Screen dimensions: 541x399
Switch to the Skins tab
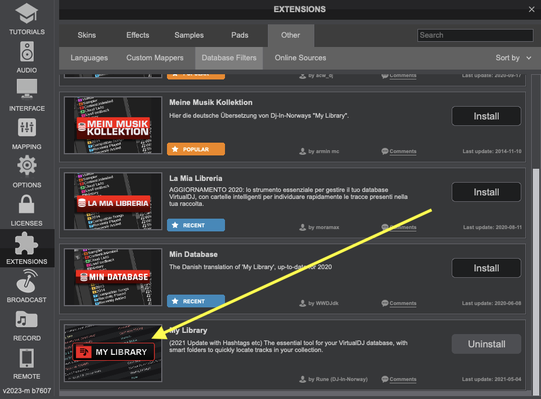(x=87, y=35)
